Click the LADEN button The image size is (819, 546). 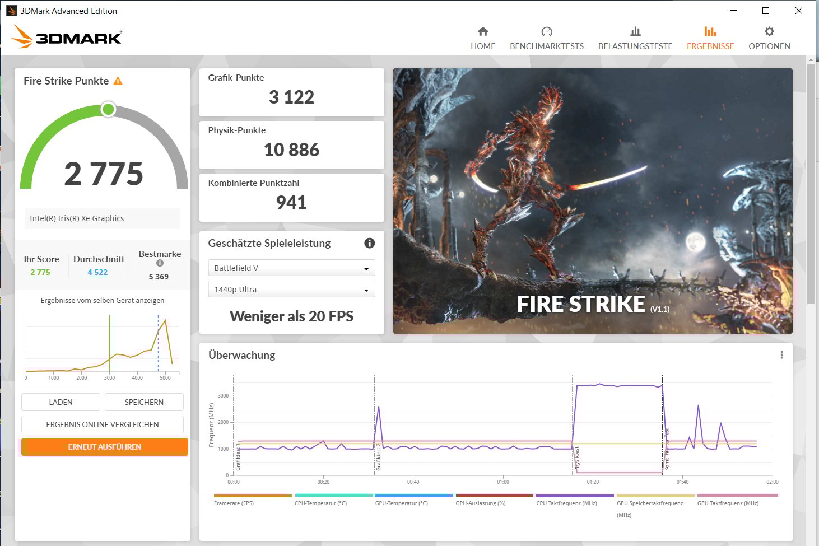61,402
